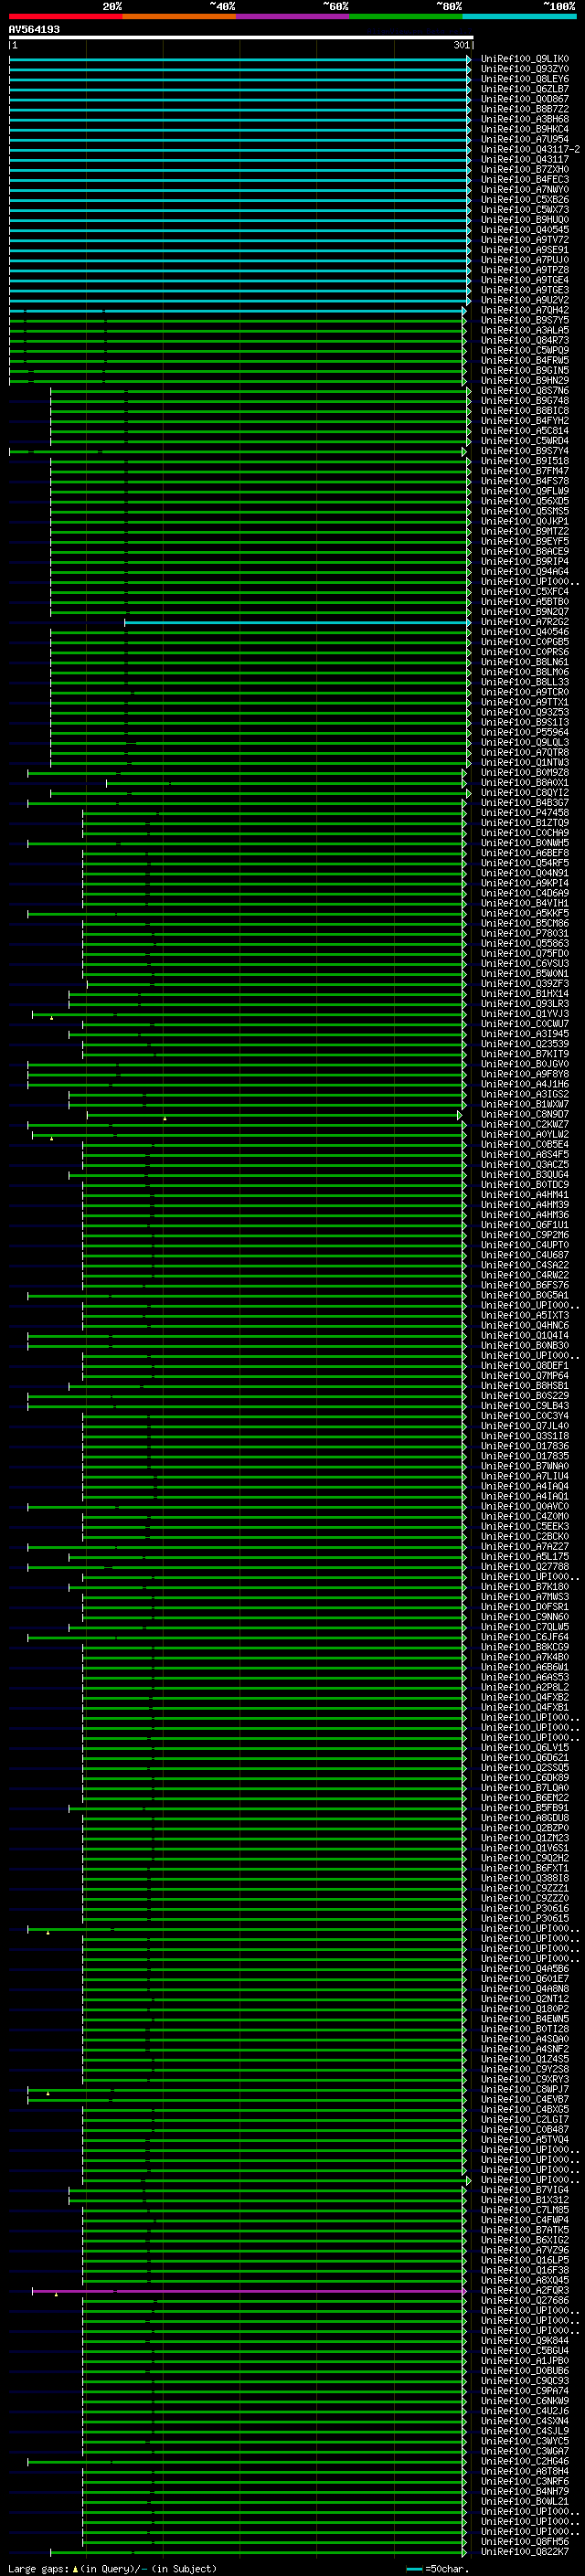Select the UniRef100_A3ALA5 label
The width and height of the screenshot is (585, 2576).
click(x=524, y=330)
